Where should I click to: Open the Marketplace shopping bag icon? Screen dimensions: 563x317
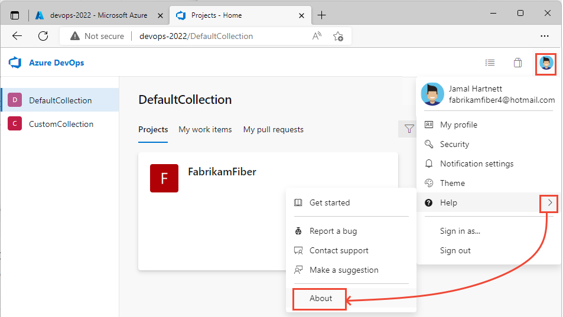click(518, 63)
